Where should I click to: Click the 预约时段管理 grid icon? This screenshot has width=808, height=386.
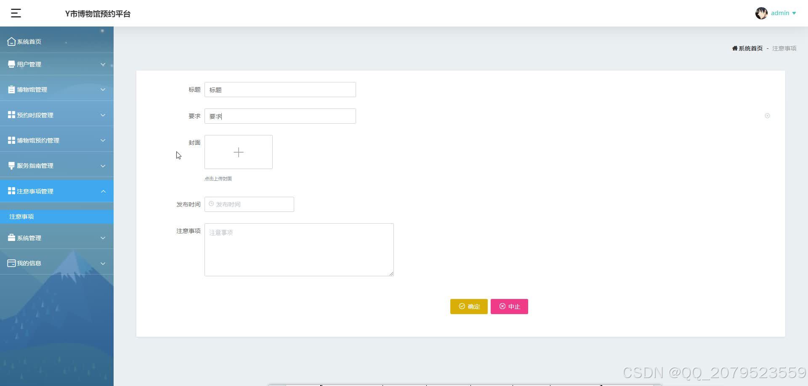(11, 115)
